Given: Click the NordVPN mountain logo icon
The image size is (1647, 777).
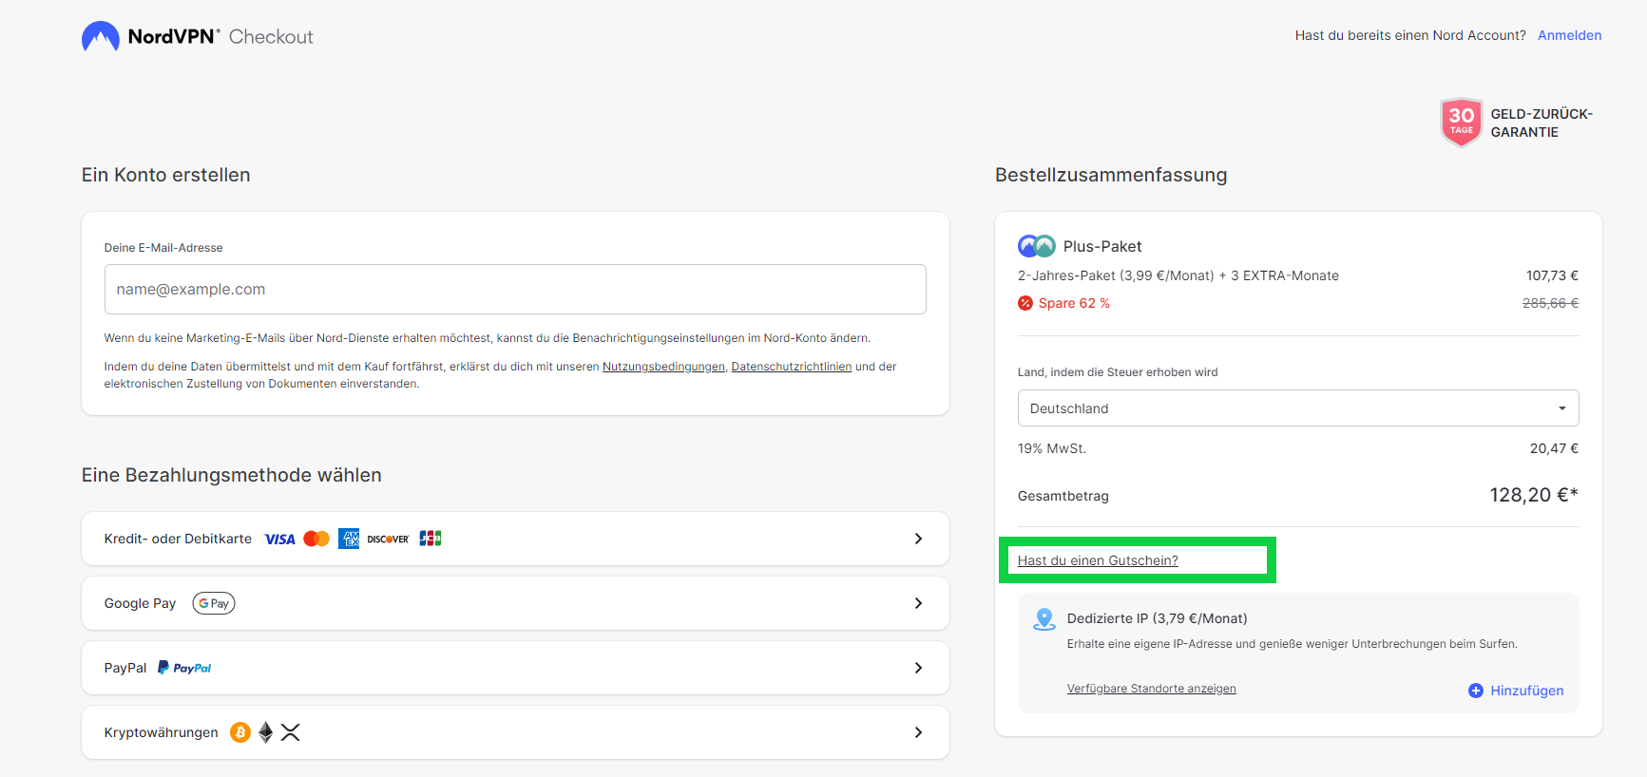Looking at the screenshot, I should pos(101,36).
